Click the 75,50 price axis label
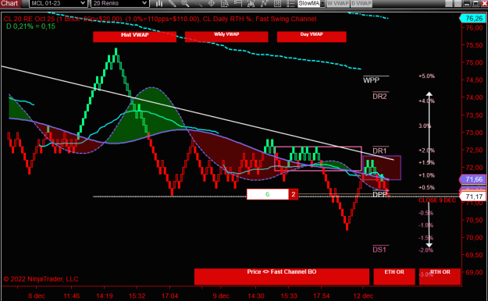 coord(474,45)
